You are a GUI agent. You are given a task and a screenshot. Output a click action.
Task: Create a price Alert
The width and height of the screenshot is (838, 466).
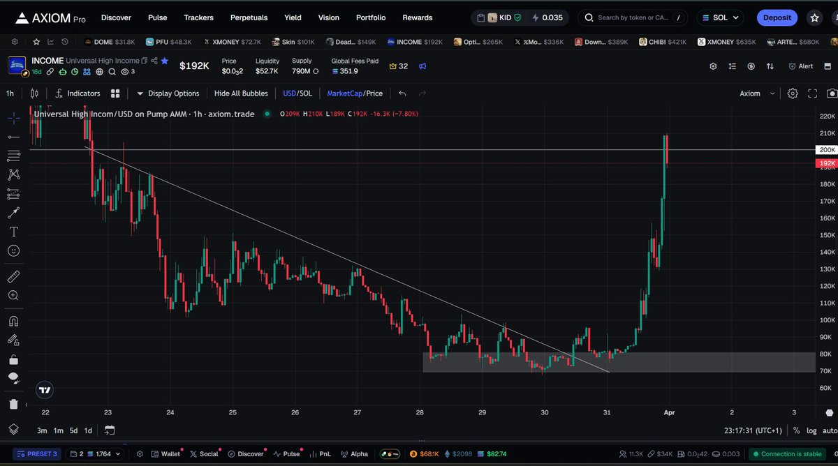coord(800,66)
